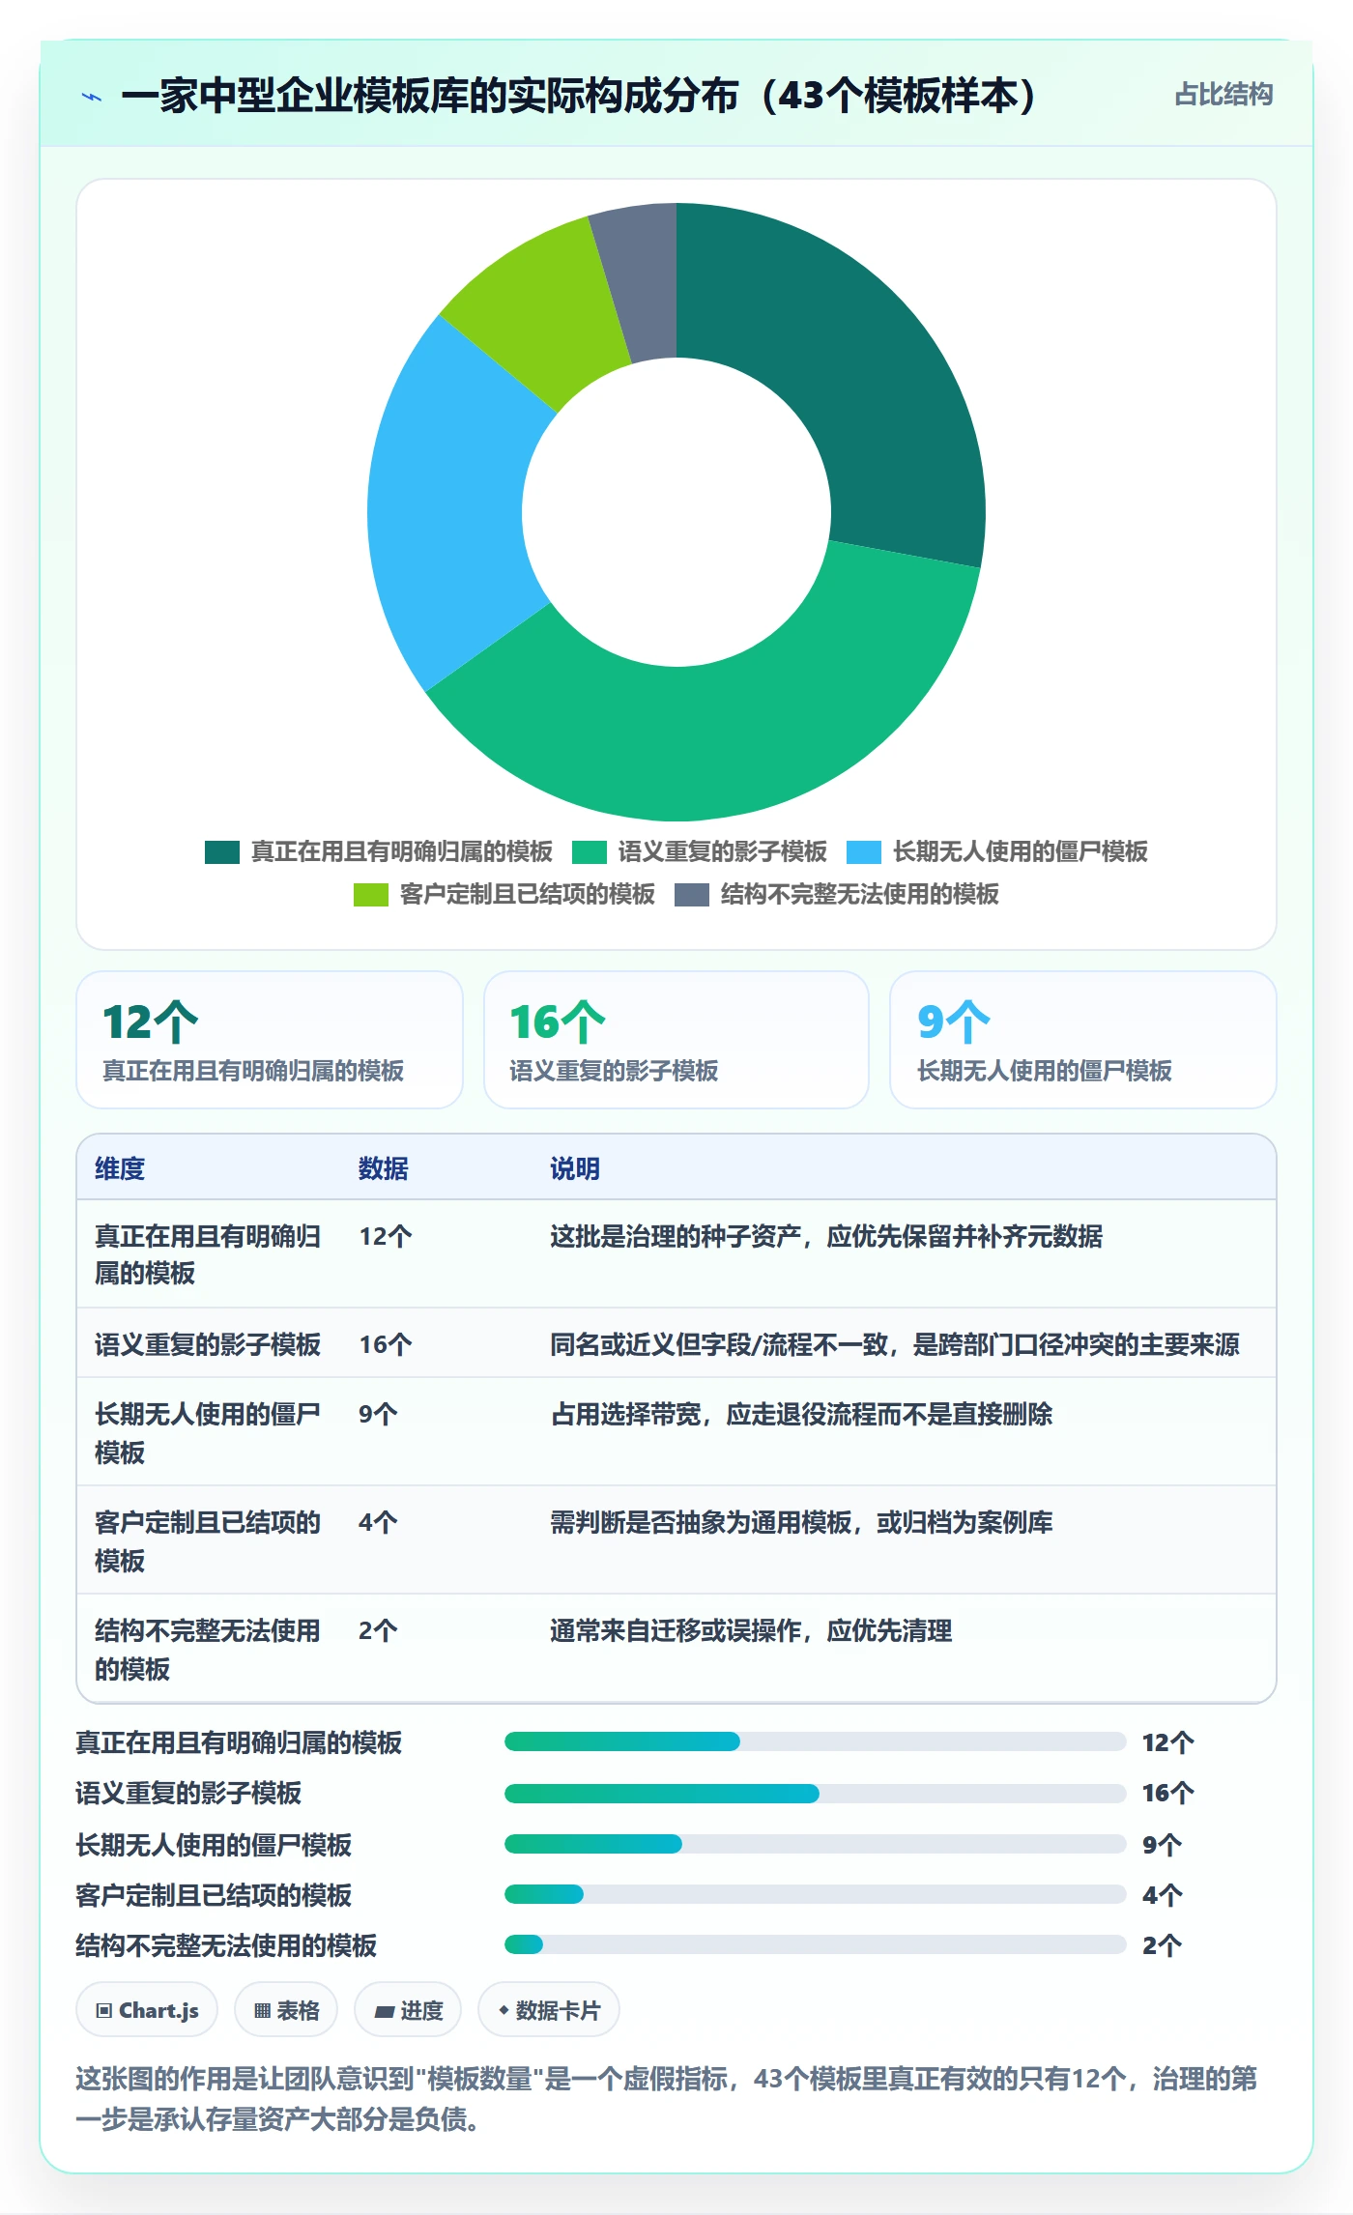Viewport: 1353px width, 2215px height.
Task: Toggle legend swatch for 结构不完整无法使用的模板
Action: 691,894
